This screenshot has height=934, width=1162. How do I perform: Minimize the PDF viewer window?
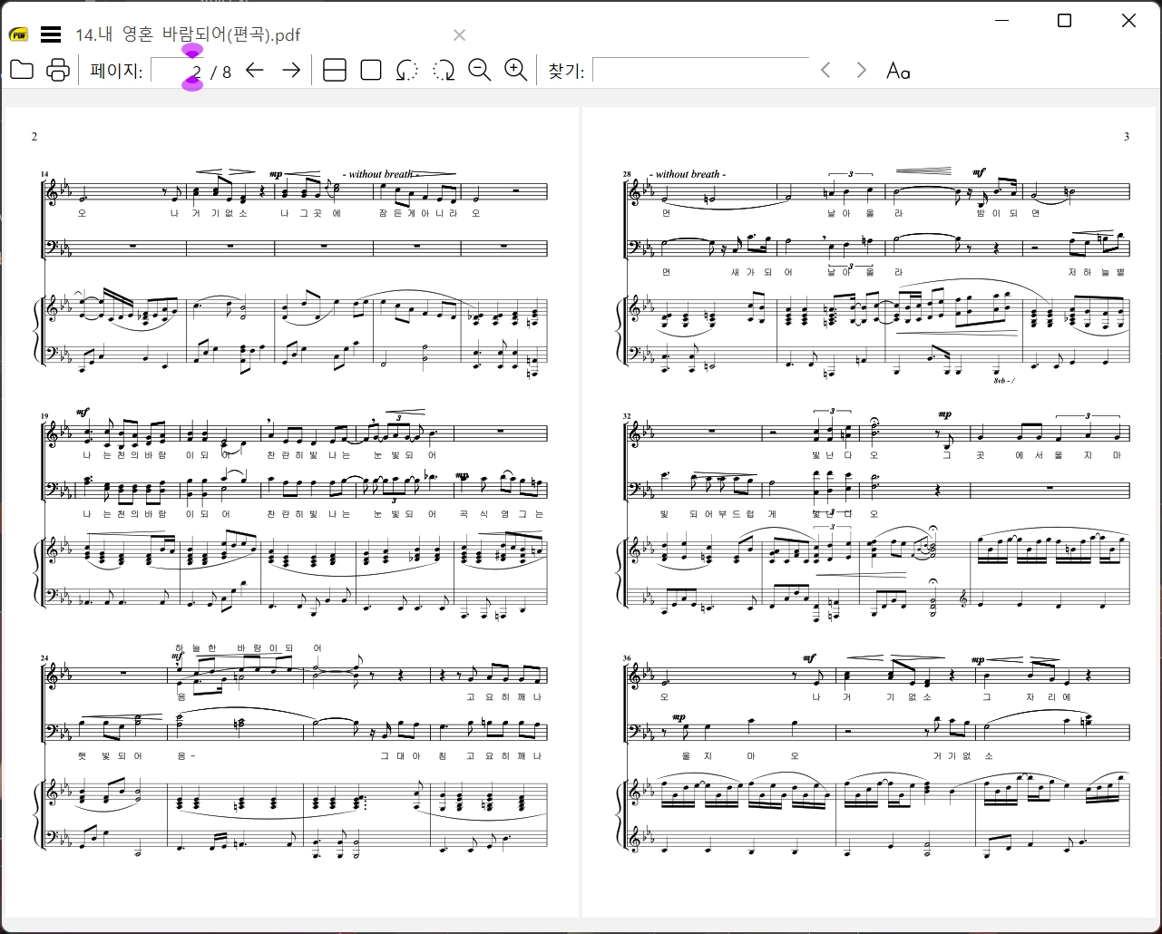coord(1002,20)
